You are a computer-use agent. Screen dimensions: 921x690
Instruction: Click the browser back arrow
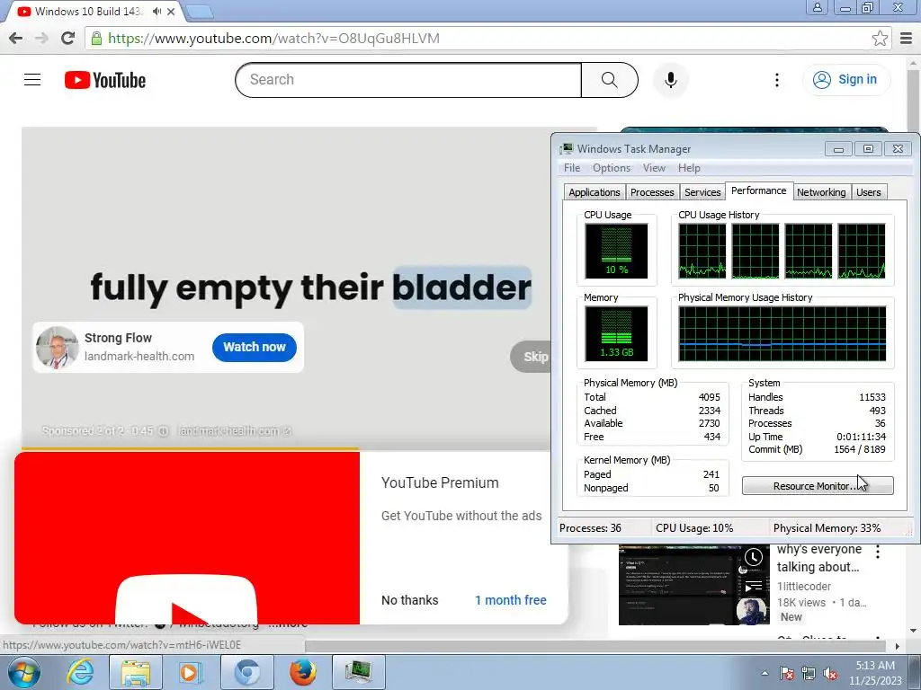pos(16,38)
